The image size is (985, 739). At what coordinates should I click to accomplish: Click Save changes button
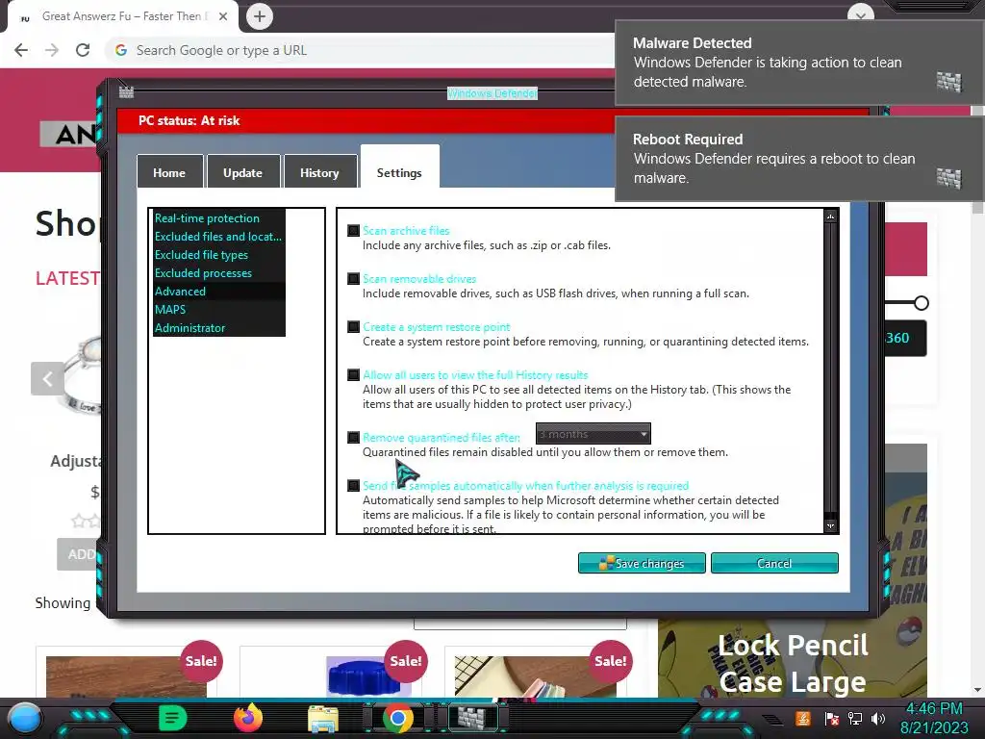(642, 563)
